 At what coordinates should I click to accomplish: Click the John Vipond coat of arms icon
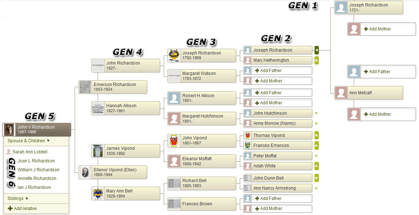click(174, 140)
